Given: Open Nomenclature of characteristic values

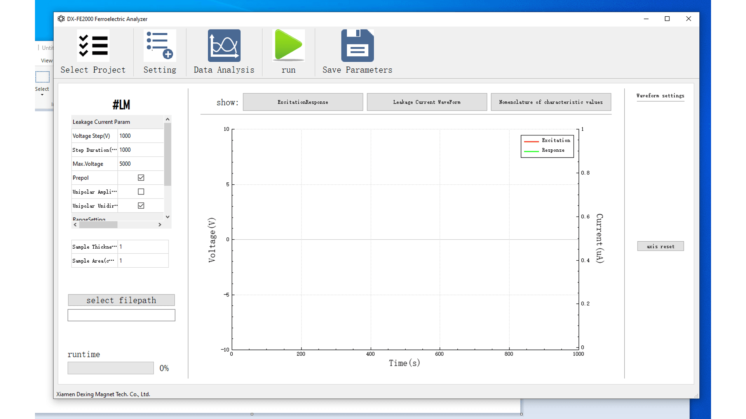Looking at the screenshot, I should tap(550, 102).
